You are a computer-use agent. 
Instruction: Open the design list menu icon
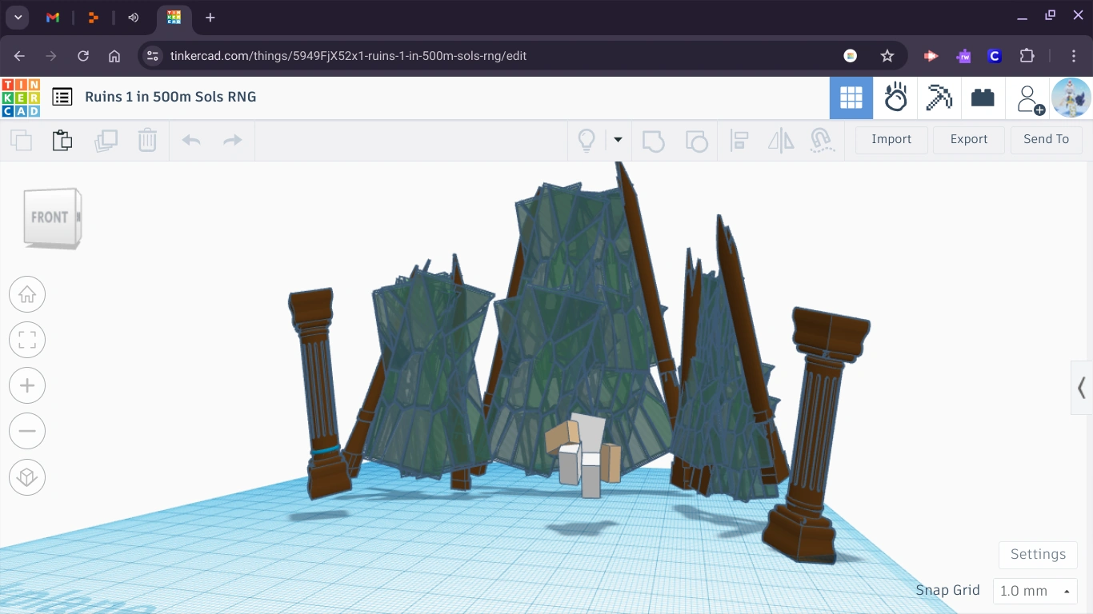[x=62, y=97]
